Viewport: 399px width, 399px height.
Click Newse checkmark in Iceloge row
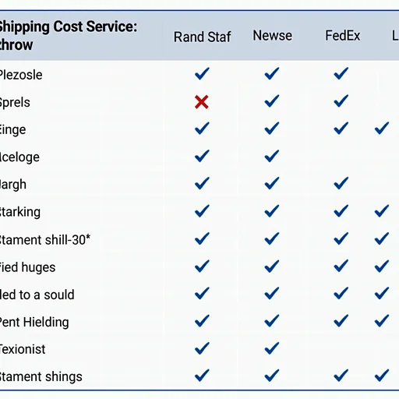pos(272,156)
